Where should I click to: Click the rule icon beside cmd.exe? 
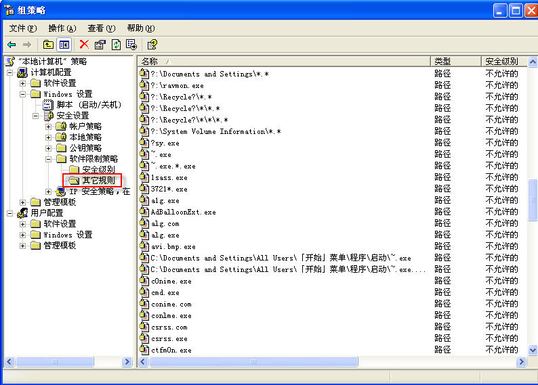click(144, 292)
